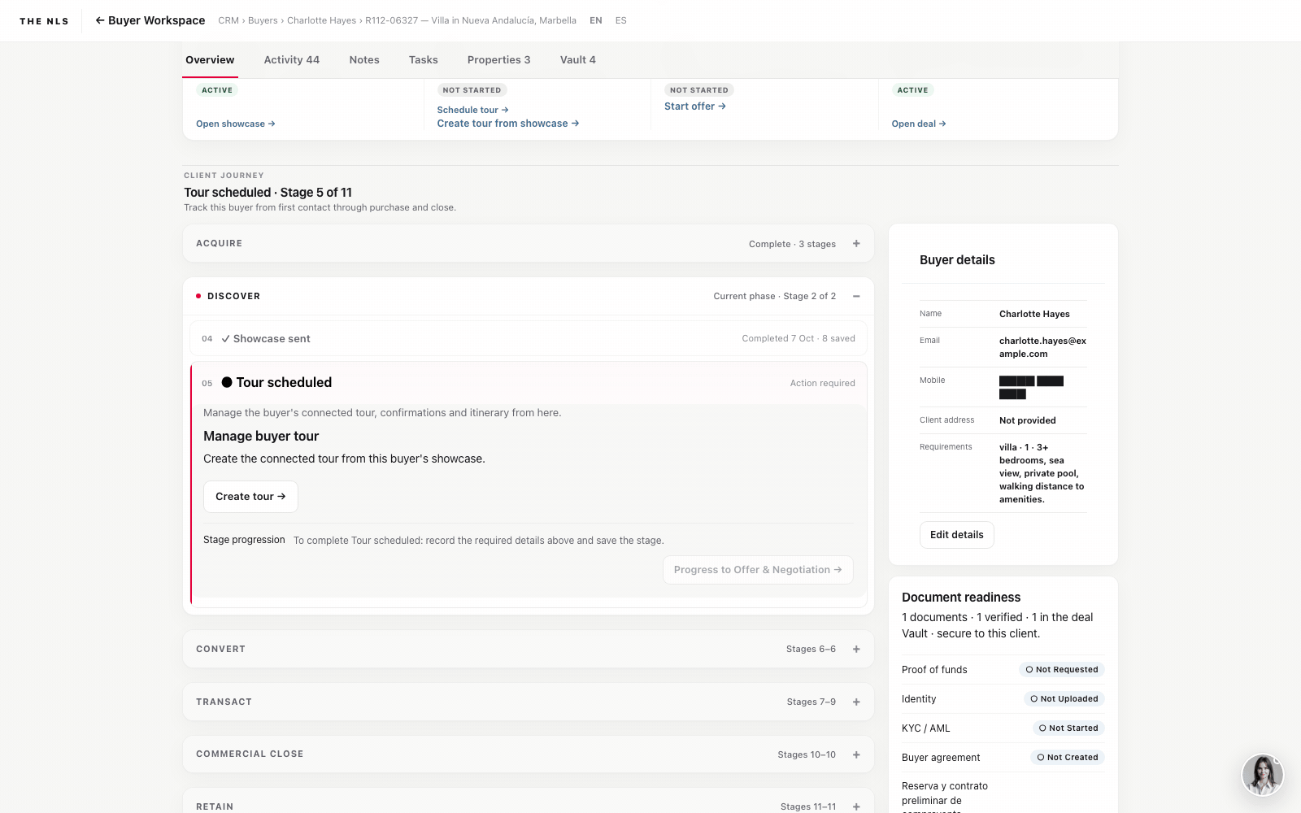1301x813 pixels.
Task: Click Schedule tour link
Action: (472, 110)
